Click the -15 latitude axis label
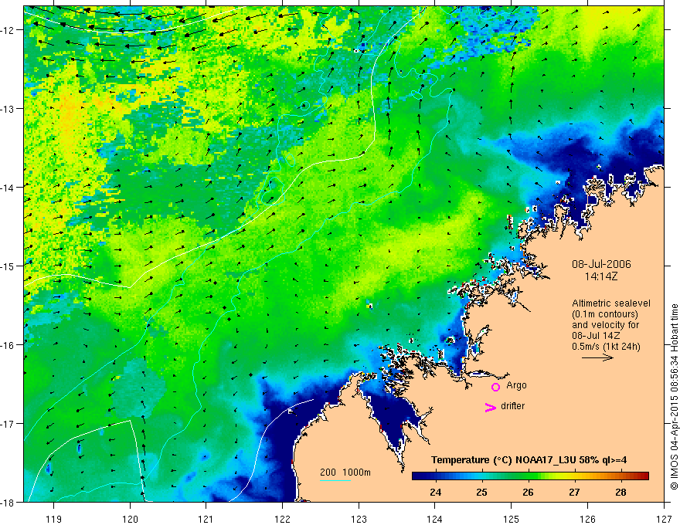 click(8, 266)
